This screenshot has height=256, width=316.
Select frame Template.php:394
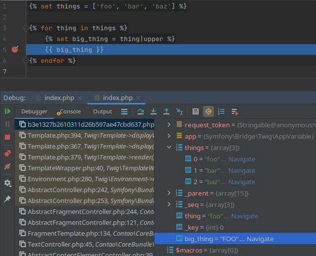84,135
